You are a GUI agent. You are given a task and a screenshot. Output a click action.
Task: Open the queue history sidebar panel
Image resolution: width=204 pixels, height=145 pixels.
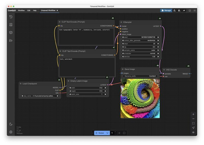[11, 17]
